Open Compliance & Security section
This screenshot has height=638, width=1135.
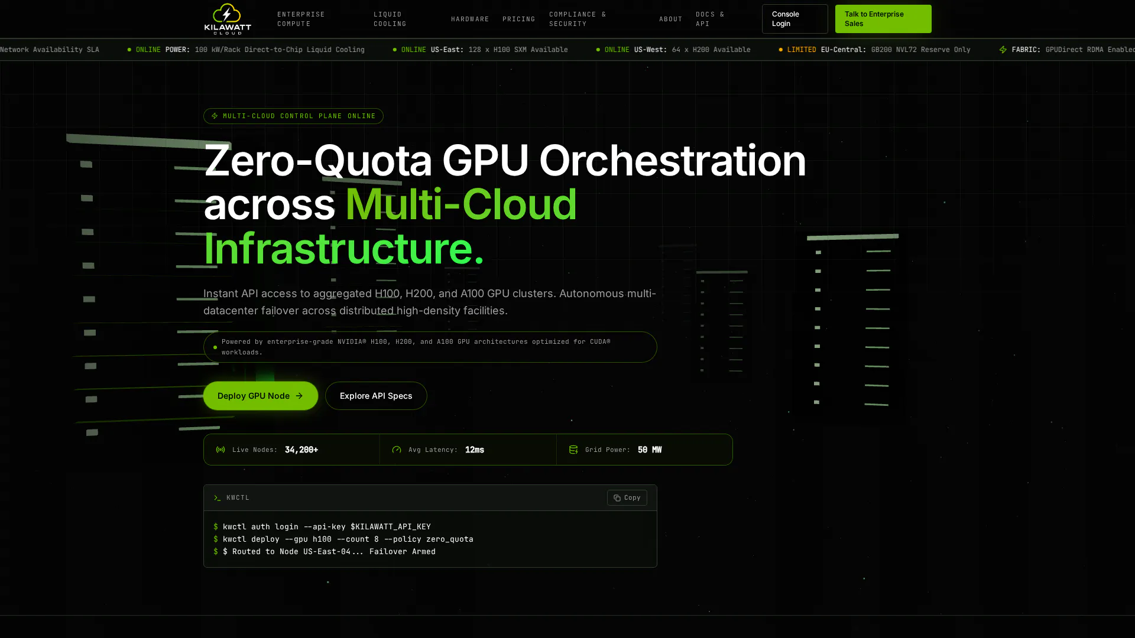578,19
